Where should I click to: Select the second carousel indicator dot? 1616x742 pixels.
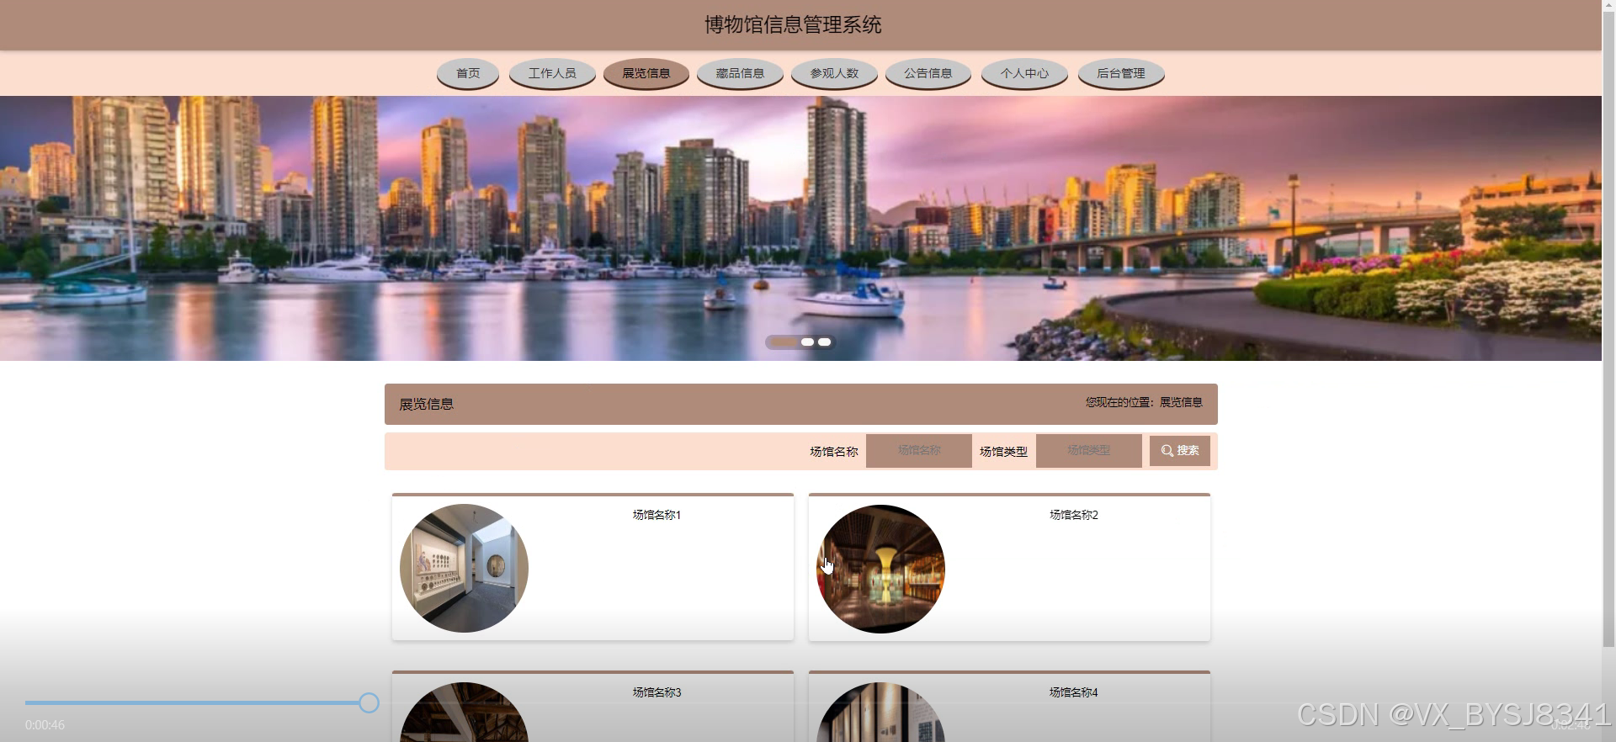click(807, 342)
